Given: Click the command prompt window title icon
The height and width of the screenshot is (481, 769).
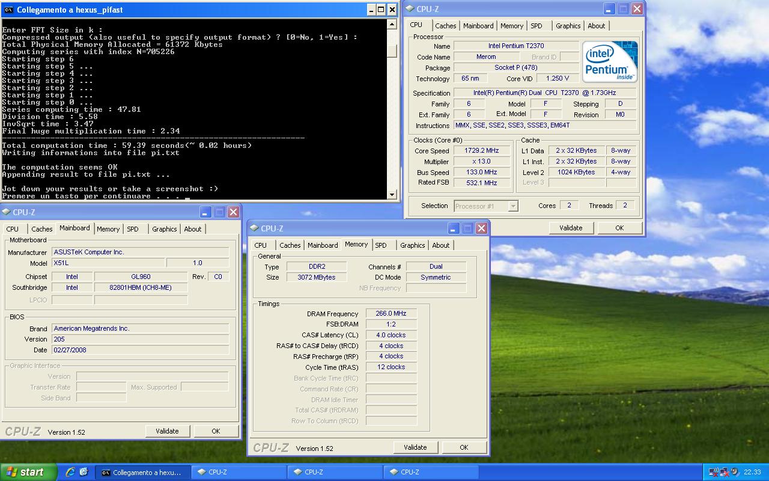Looking at the screenshot, I should 9,10.
